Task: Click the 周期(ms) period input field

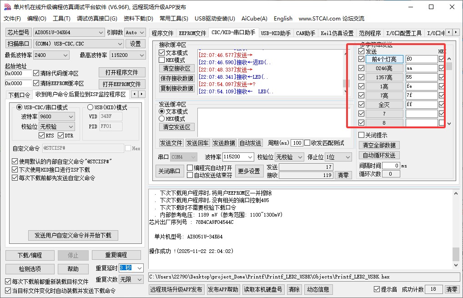Action: [297, 142]
